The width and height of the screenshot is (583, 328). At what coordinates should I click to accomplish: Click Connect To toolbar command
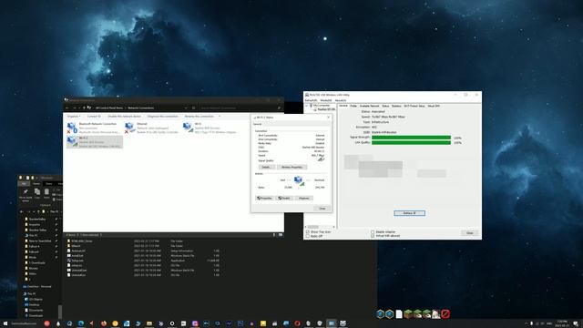94,117
